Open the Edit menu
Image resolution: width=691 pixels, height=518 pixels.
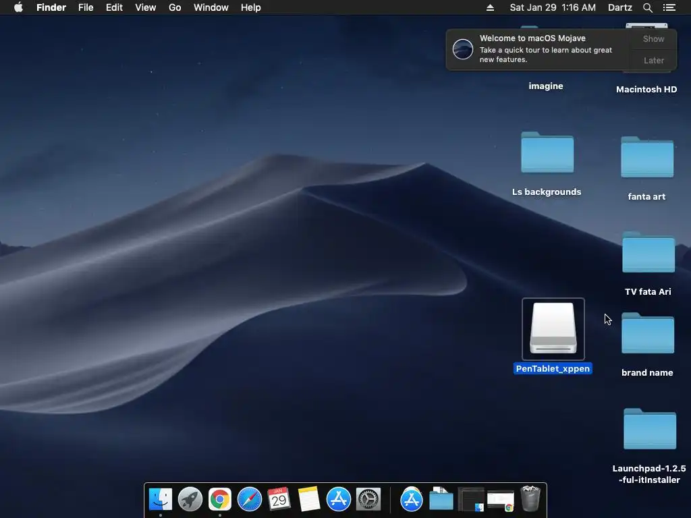coord(114,7)
